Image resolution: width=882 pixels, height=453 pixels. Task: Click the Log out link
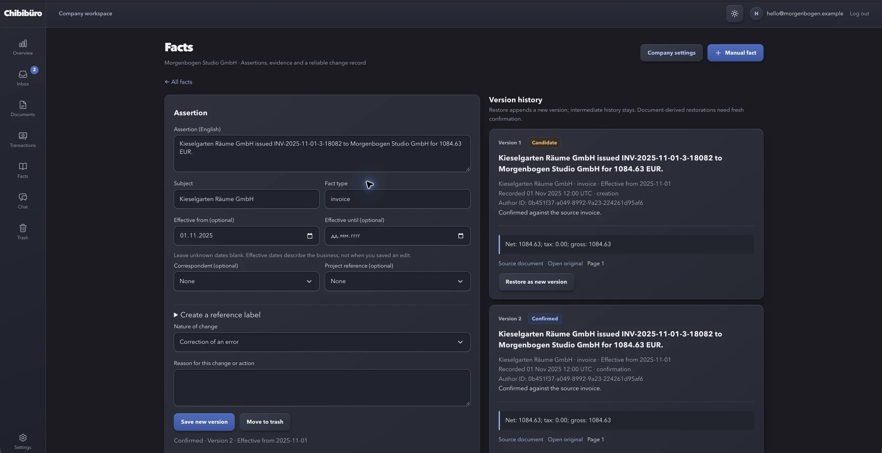[859, 14]
